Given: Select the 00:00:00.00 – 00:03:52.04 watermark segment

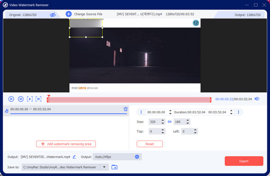Looking at the screenshot, I should pyautogui.click(x=66, y=111).
